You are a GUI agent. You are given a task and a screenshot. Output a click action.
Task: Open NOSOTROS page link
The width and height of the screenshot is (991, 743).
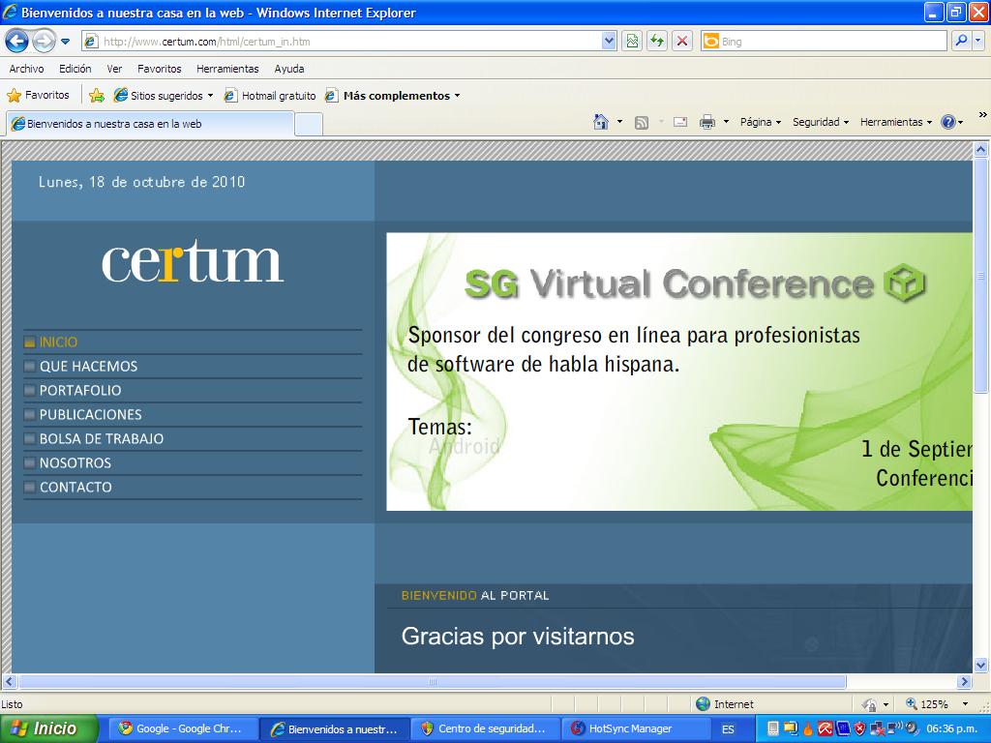coord(75,463)
